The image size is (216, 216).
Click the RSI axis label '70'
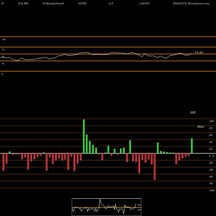tap(3, 50)
